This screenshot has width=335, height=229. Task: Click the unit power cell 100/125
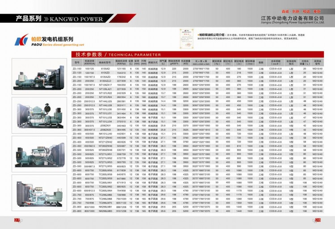89,69
